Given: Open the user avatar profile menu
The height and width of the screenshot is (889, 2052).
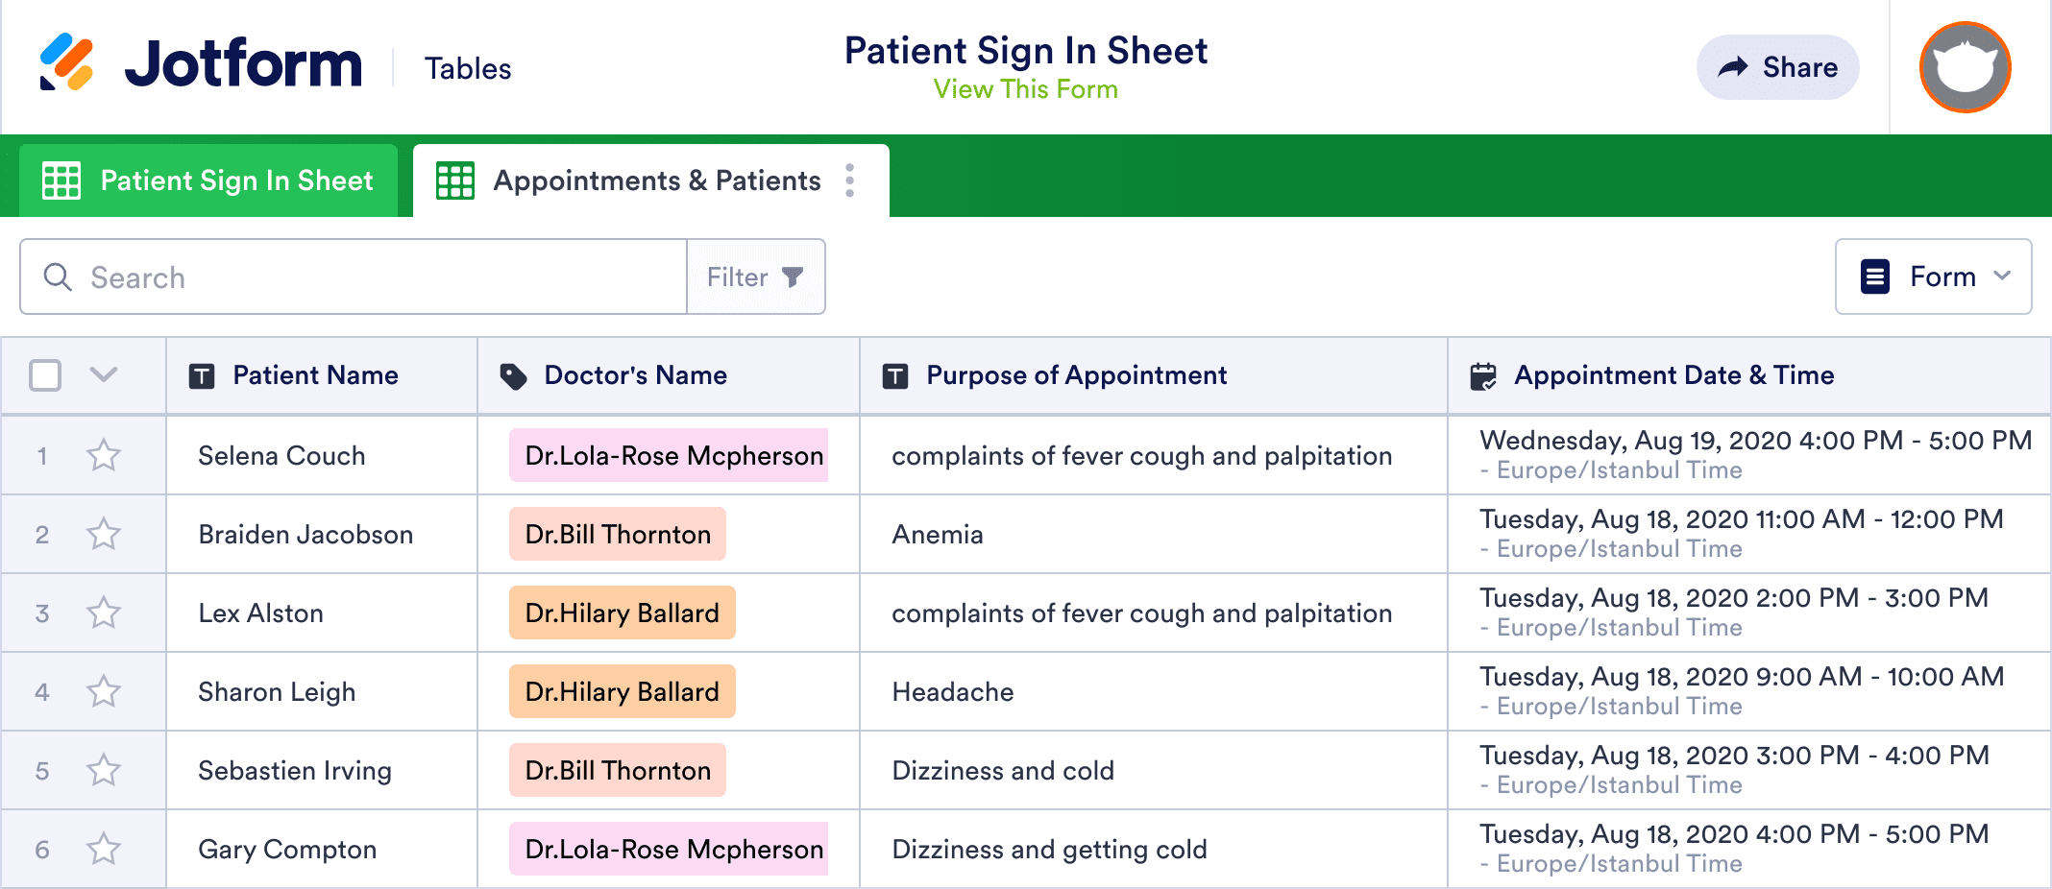Looking at the screenshot, I should click(x=1965, y=67).
